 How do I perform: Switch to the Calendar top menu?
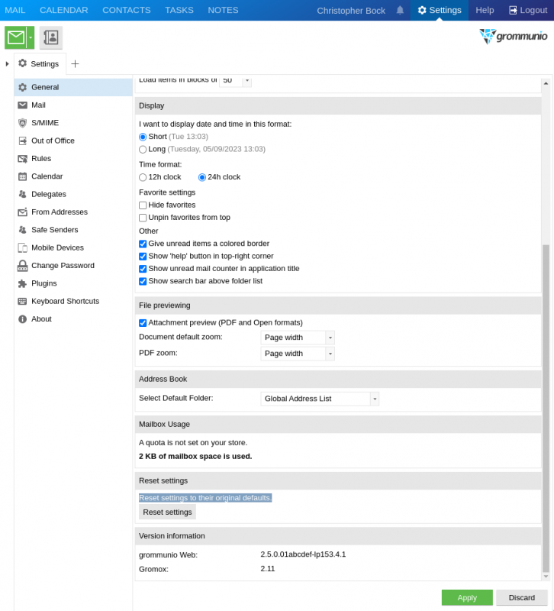pyautogui.click(x=63, y=10)
